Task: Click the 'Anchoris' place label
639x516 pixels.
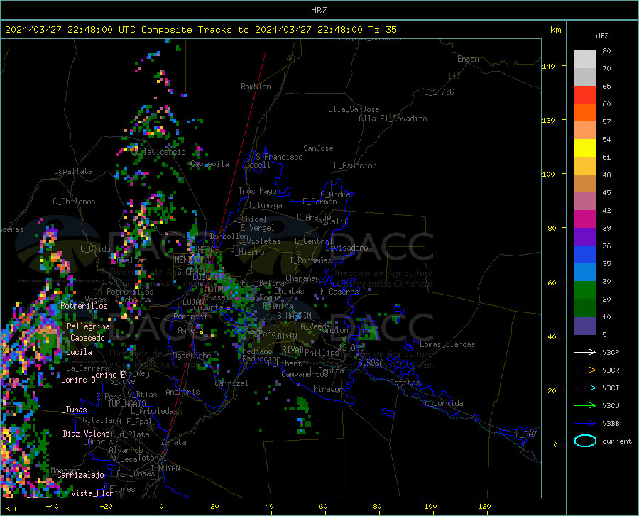Action: point(182,392)
